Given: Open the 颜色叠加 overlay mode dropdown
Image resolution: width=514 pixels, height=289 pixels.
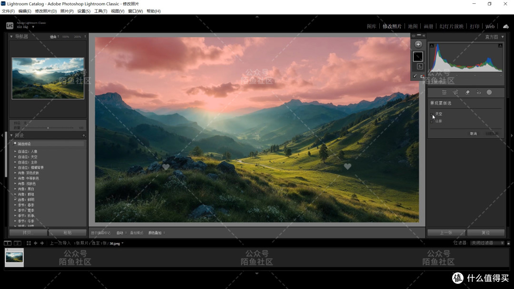Looking at the screenshot, I should pyautogui.click(x=157, y=233).
